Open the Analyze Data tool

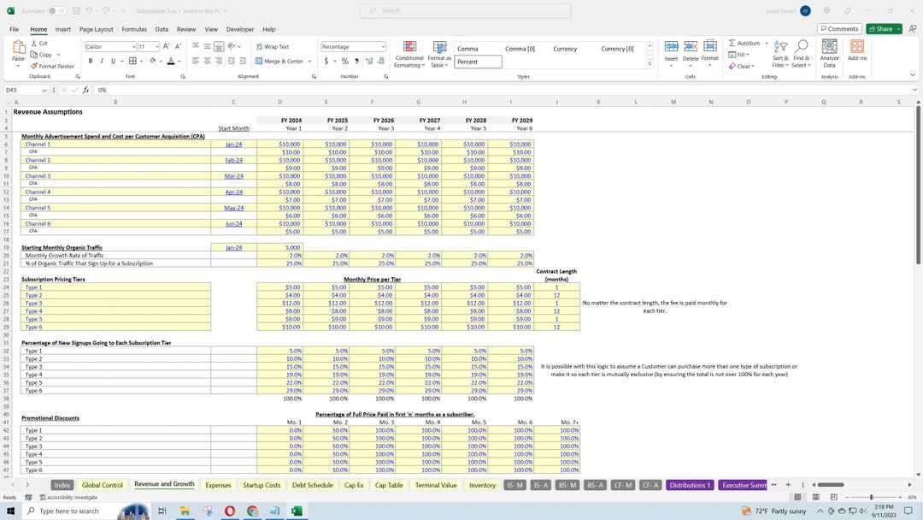(828, 53)
